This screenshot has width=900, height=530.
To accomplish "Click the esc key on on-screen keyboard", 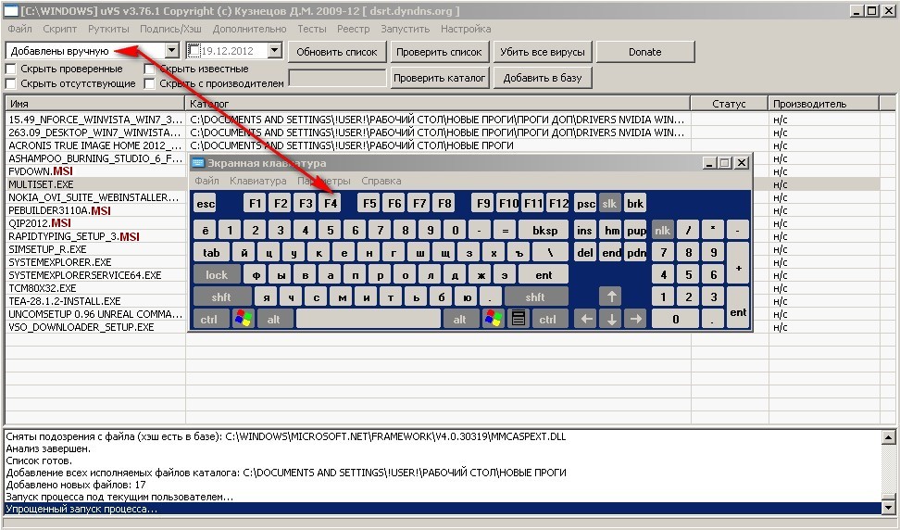I will pyautogui.click(x=206, y=203).
